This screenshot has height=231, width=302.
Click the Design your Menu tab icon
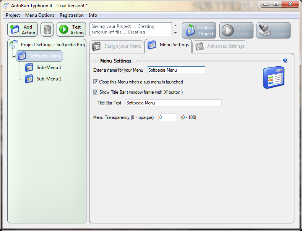(x=96, y=46)
